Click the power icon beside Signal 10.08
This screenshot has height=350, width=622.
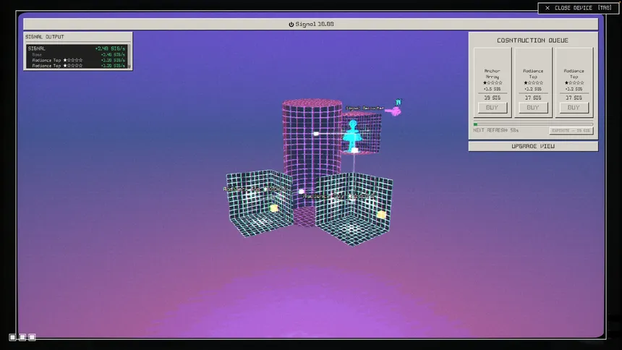tap(291, 24)
